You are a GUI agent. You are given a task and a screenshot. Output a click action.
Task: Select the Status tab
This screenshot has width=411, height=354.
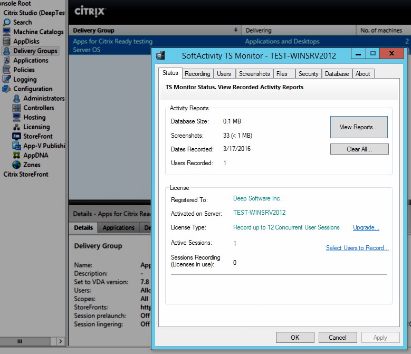tap(170, 73)
